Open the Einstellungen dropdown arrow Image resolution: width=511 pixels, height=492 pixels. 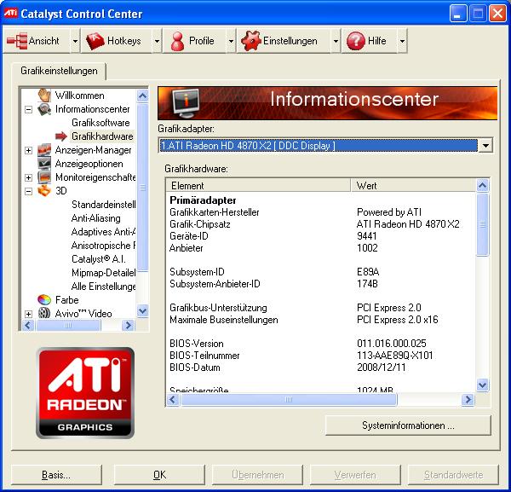[336, 41]
